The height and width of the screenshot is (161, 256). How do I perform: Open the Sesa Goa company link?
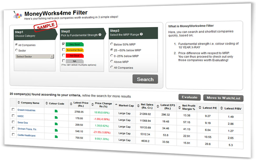[23, 123]
